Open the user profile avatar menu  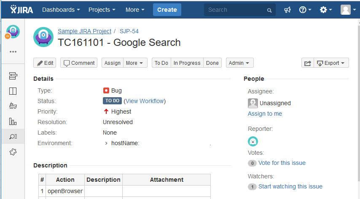point(348,10)
